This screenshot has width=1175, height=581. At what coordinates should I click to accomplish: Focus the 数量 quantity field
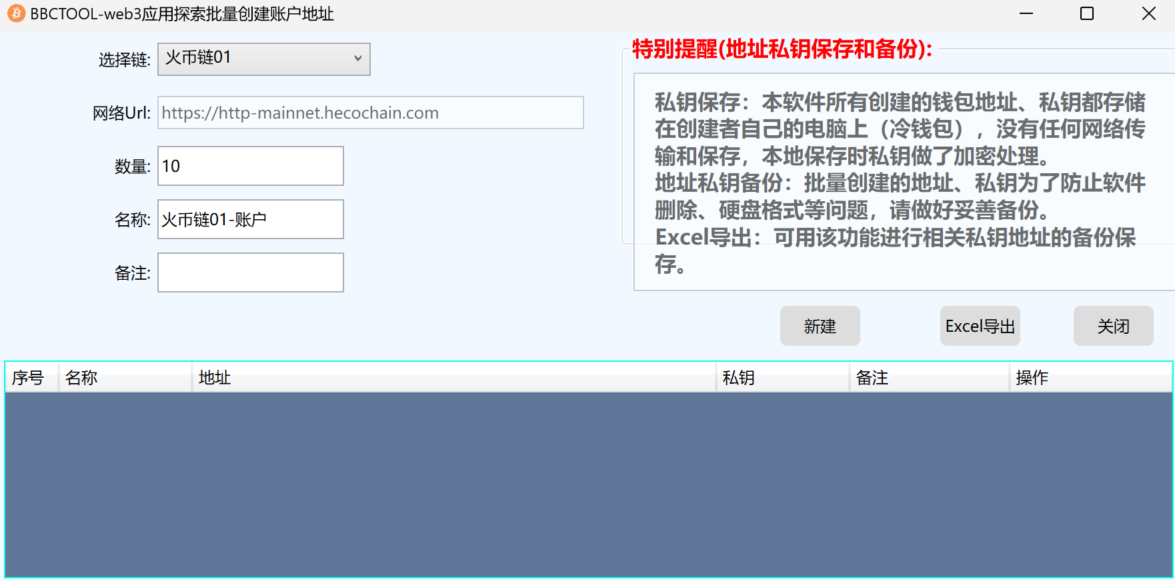(250, 166)
